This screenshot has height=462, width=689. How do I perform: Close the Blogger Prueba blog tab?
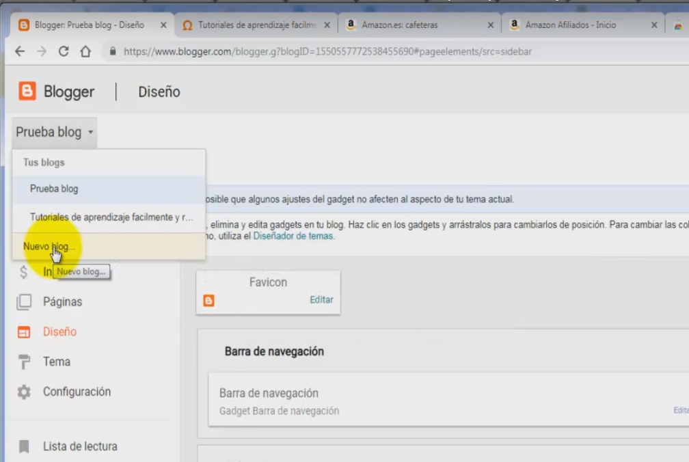[163, 25]
